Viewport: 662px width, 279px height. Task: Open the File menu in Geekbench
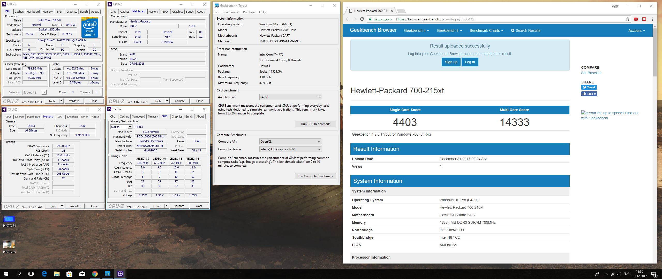(x=217, y=12)
